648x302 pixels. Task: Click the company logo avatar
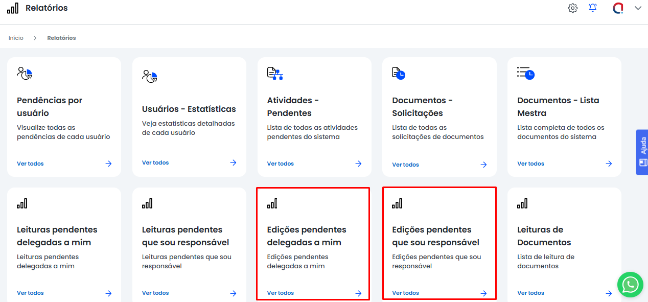pos(618,8)
